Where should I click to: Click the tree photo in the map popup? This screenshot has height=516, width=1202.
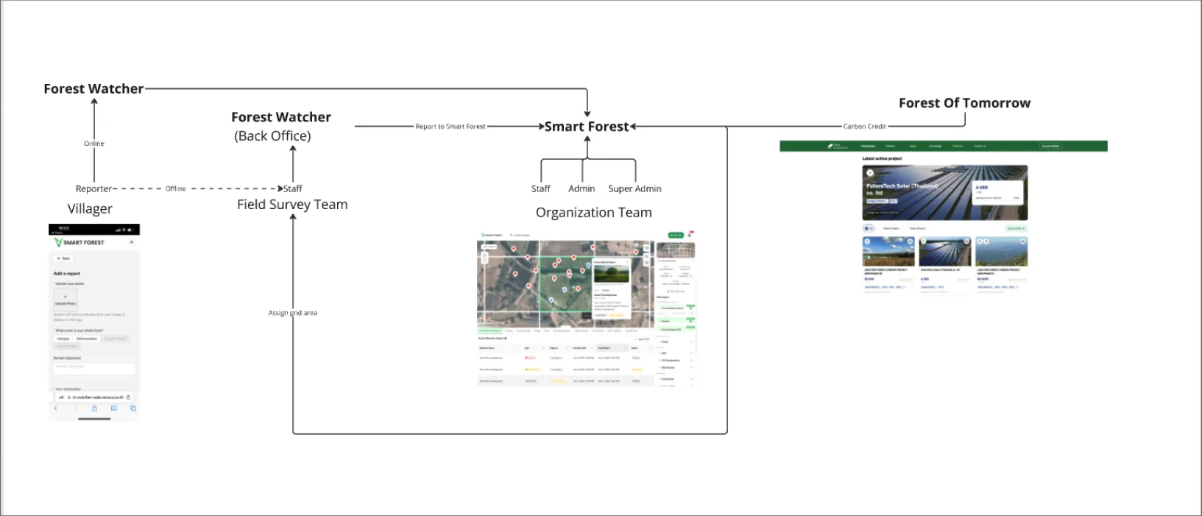(611, 274)
